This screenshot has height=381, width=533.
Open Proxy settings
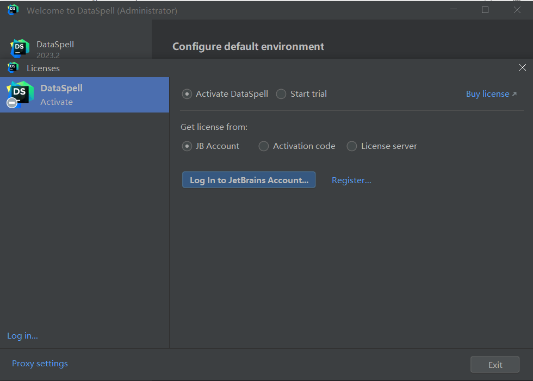pos(40,364)
